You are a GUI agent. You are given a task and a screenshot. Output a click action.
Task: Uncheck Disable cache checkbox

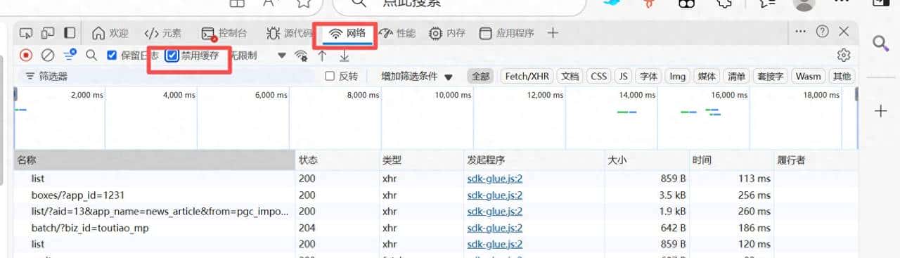pos(172,55)
